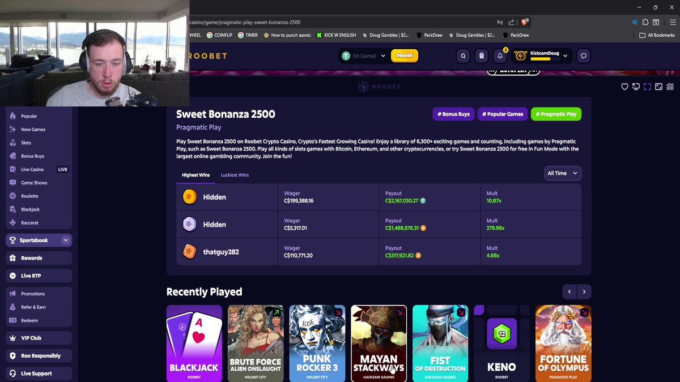Screen dimensions: 680x382
Task: Click player name thatguy282
Action: point(221,252)
